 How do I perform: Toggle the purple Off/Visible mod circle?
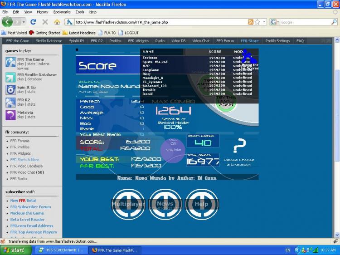click(x=173, y=150)
